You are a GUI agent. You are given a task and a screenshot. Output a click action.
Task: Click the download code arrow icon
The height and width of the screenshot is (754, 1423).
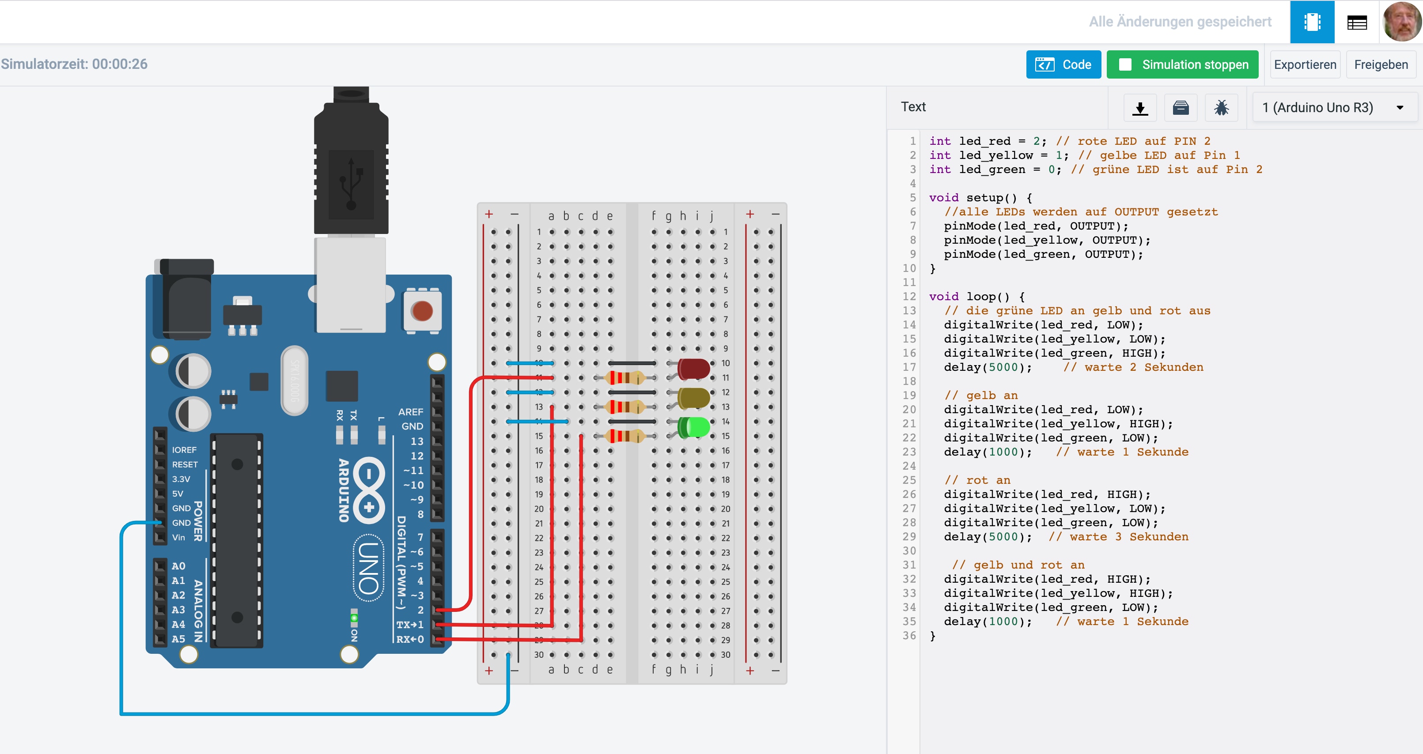[x=1140, y=107]
